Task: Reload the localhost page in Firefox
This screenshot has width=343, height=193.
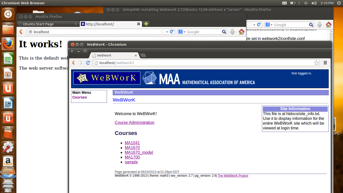Action: tap(172, 32)
